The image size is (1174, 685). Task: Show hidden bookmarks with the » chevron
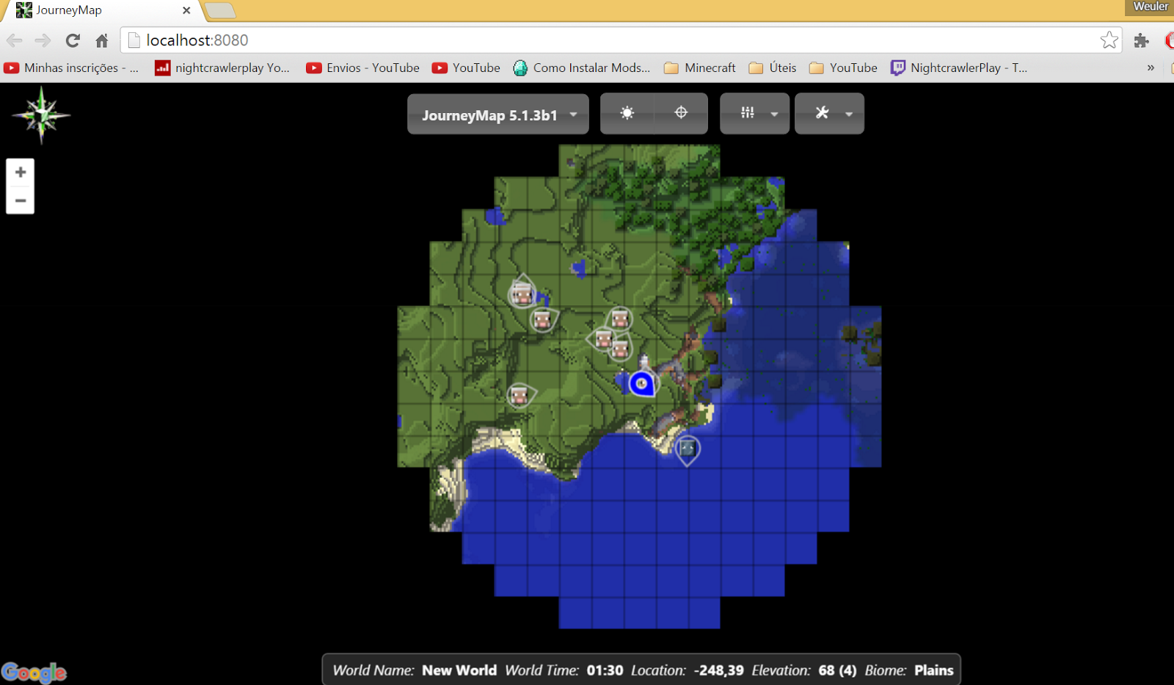1151,68
